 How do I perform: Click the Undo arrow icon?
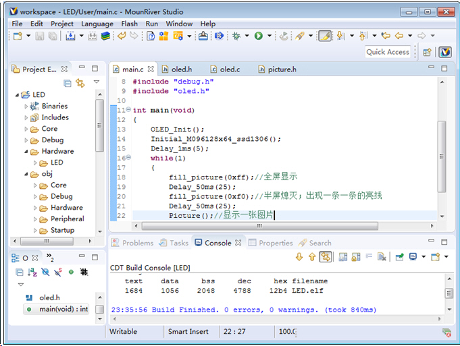tap(122, 36)
